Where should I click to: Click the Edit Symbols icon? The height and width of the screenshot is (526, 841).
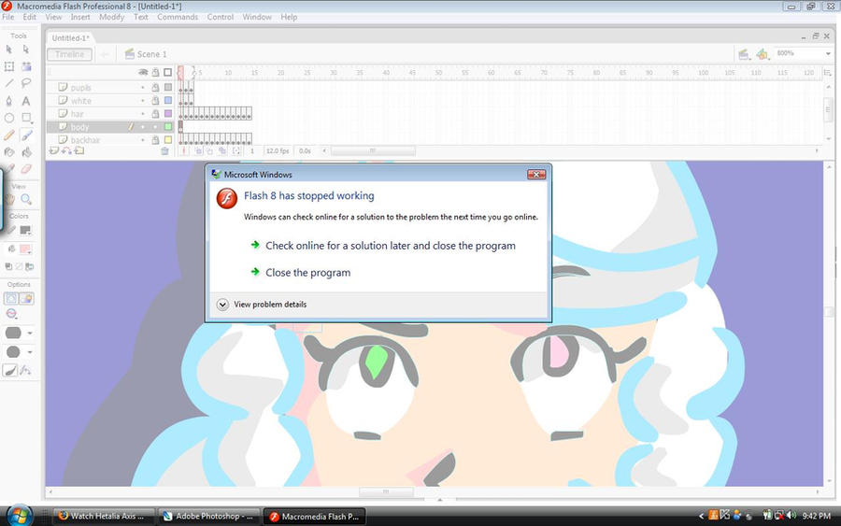763,54
